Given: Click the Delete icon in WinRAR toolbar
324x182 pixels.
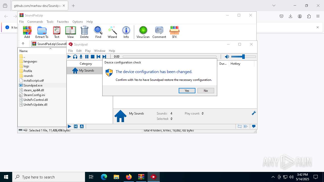Looking at the screenshot, I should (84, 32).
